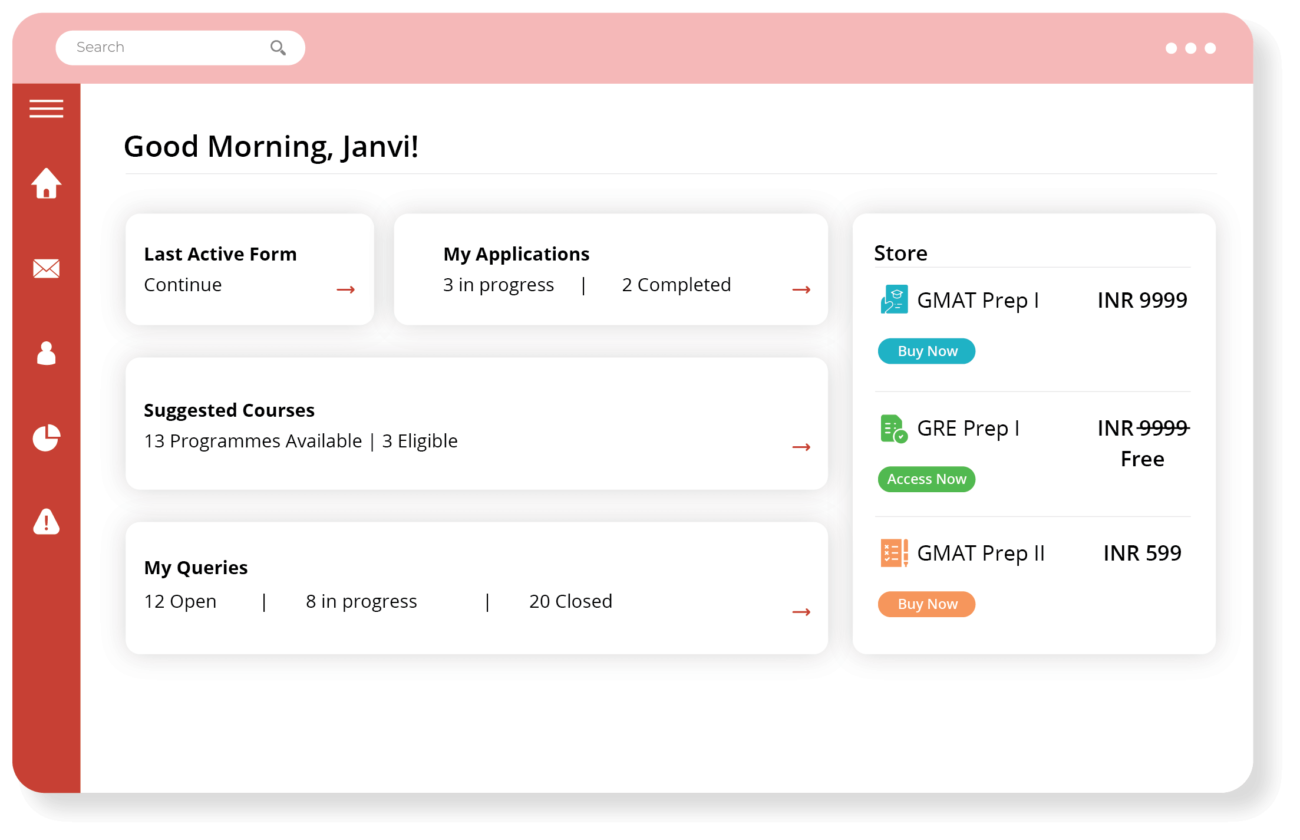Go to Home via sidebar icon
This screenshot has height=840, width=1300.
[x=46, y=184]
